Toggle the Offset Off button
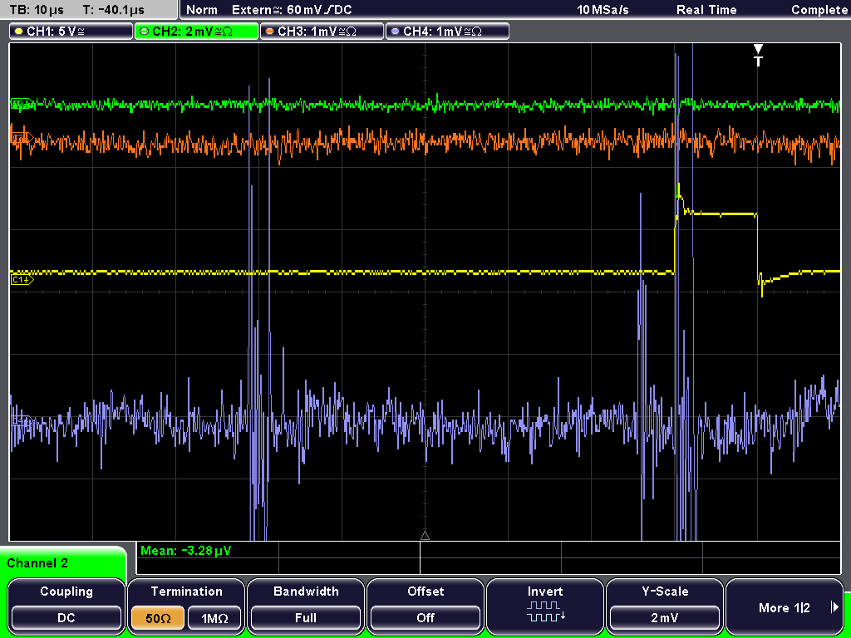 click(x=425, y=606)
